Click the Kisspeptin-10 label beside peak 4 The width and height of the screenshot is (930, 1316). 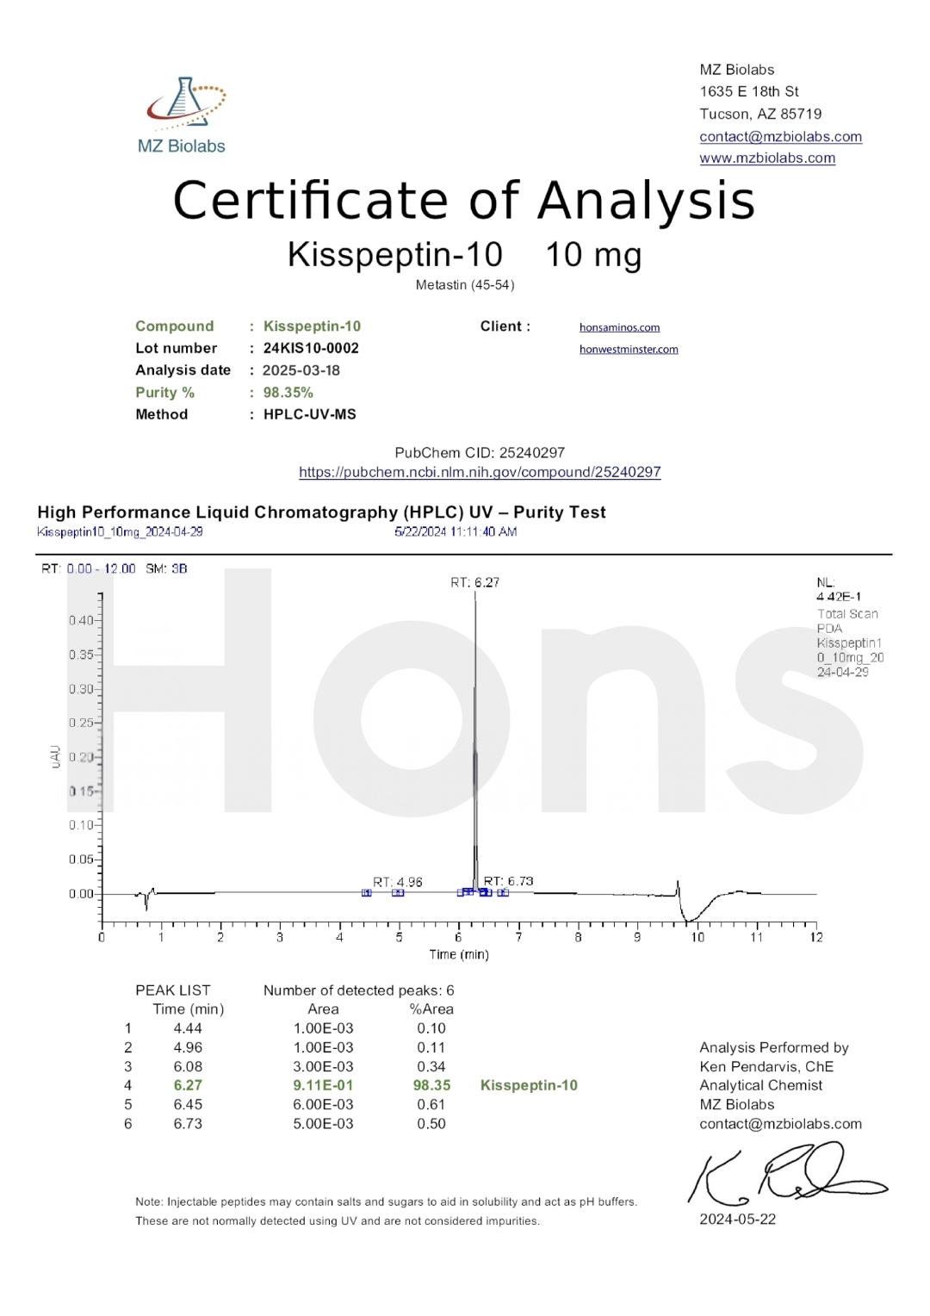point(529,1085)
